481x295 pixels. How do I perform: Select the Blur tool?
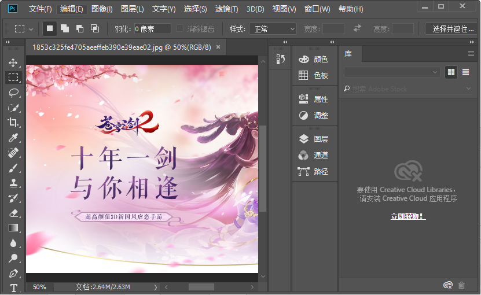tap(13, 243)
